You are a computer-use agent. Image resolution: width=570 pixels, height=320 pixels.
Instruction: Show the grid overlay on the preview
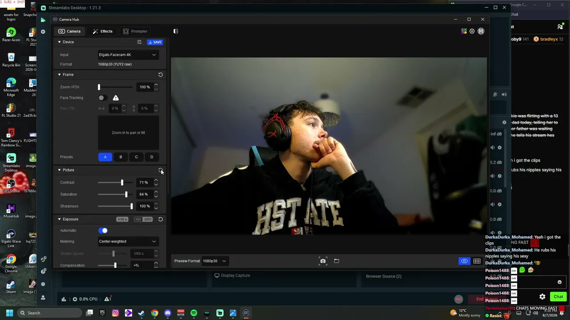(477, 261)
